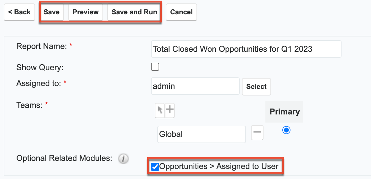This screenshot has width=371, height=179.
Task: Cancel the report editing
Action: 181,12
